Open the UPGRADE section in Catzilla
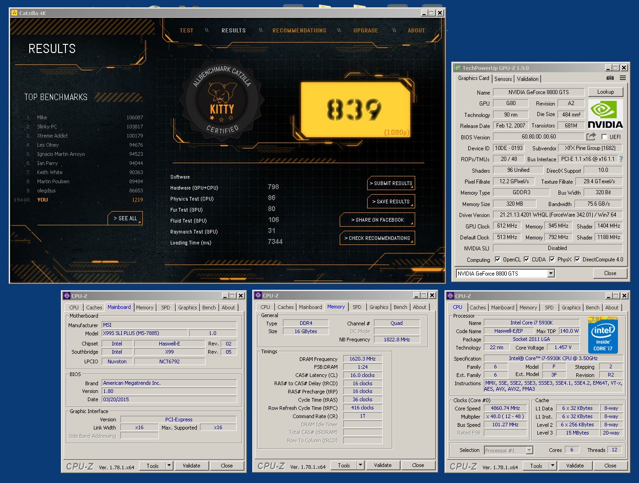The height and width of the screenshot is (483, 639). coord(366,31)
